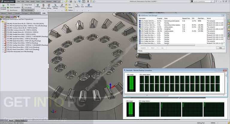Sort by Progress column in Task Manager
230x124 pixels.
pos(160,18)
